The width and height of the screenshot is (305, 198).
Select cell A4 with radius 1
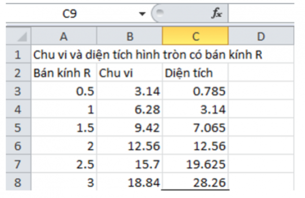pyautogui.click(x=64, y=109)
